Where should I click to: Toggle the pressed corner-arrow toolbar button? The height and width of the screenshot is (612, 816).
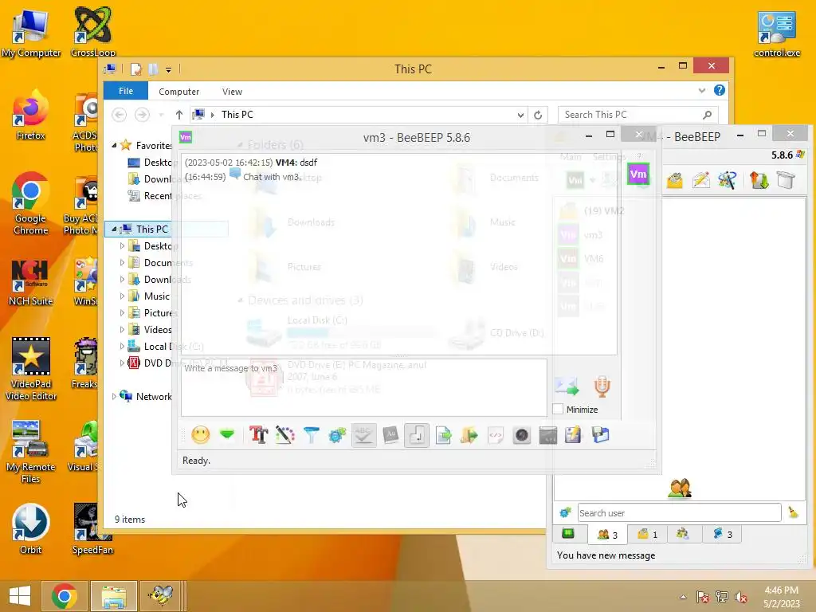click(417, 435)
